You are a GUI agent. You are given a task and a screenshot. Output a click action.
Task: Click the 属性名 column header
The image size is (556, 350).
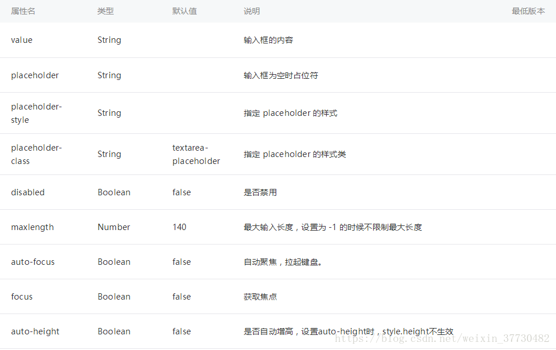[x=23, y=12]
